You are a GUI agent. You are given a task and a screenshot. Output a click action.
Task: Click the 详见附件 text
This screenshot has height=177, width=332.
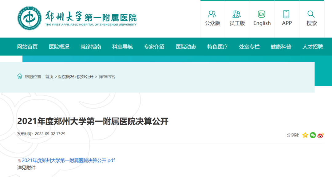pos(26,168)
